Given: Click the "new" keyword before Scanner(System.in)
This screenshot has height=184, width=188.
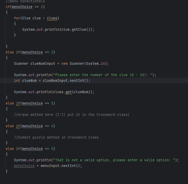Looking at the screenshot, I should 65,63.
